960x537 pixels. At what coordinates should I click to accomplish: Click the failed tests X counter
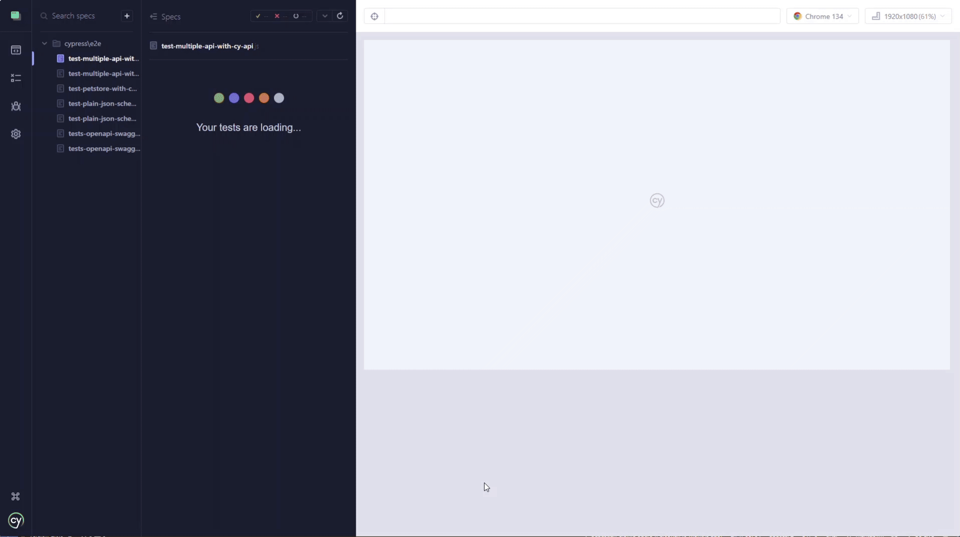(x=280, y=16)
